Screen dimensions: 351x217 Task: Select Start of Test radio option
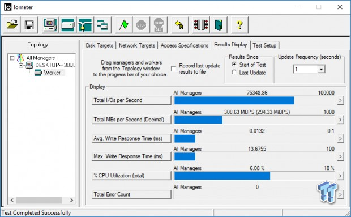point(234,65)
